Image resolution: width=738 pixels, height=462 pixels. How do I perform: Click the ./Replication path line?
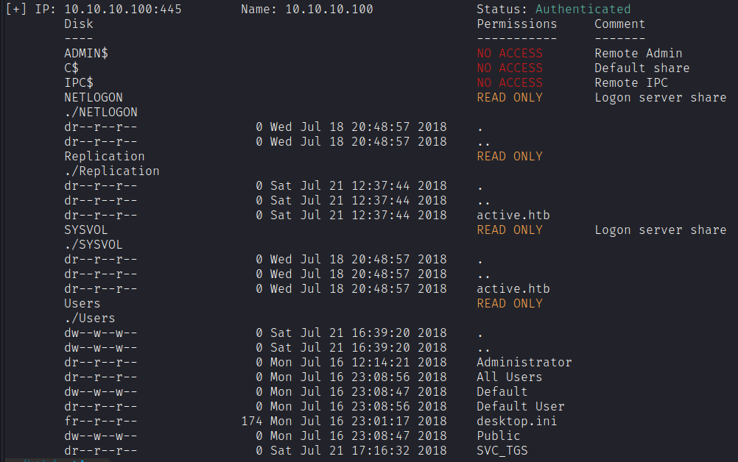[x=112, y=171]
